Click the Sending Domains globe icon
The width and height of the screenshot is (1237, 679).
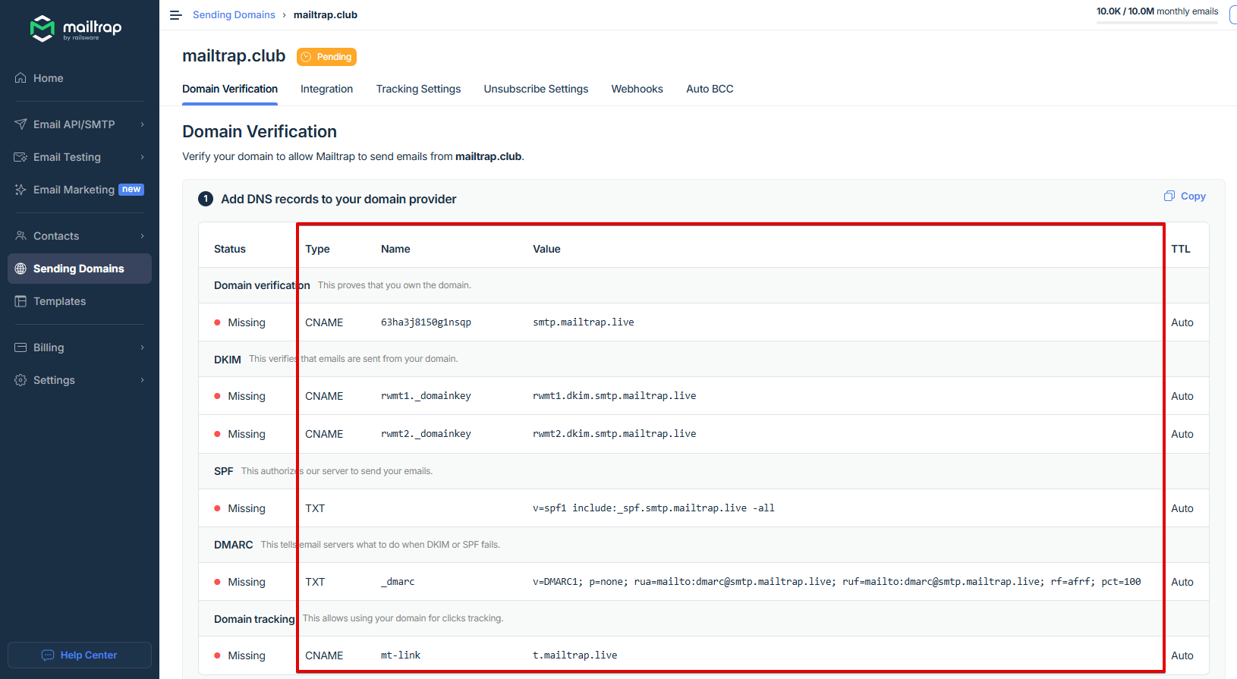[x=20, y=269]
